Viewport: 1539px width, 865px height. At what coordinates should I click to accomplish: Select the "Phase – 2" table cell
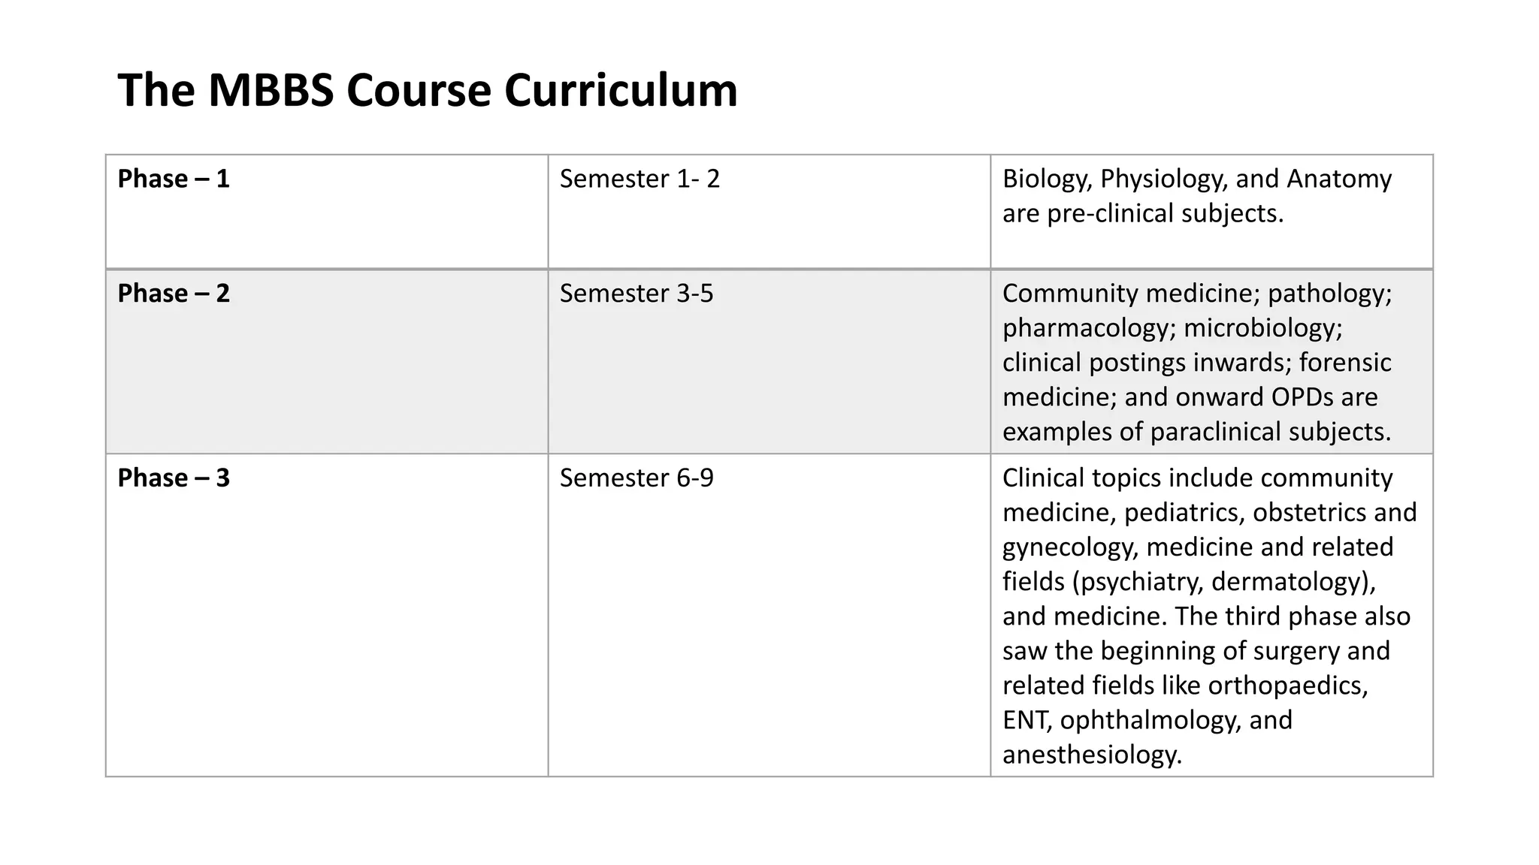(x=174, y=293)
